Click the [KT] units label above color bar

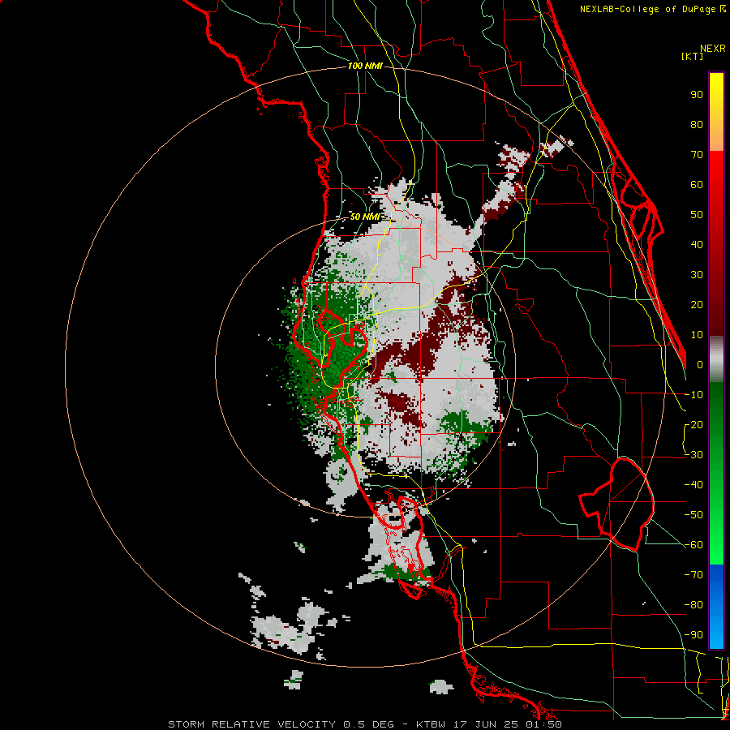click(692, 56)
